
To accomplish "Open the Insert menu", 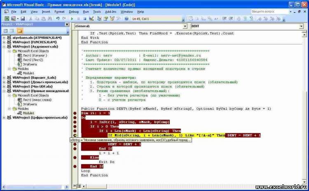I will coord(46,12).
